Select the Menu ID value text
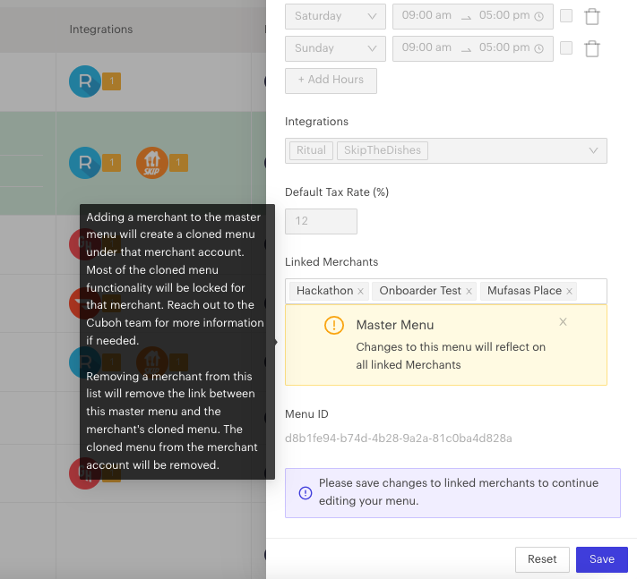This screenshot has width=637, height=579. pos(398,439)
